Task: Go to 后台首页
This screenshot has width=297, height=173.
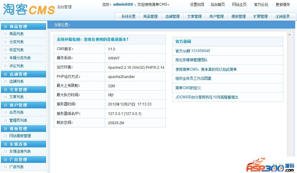Action: pos(218,4)
